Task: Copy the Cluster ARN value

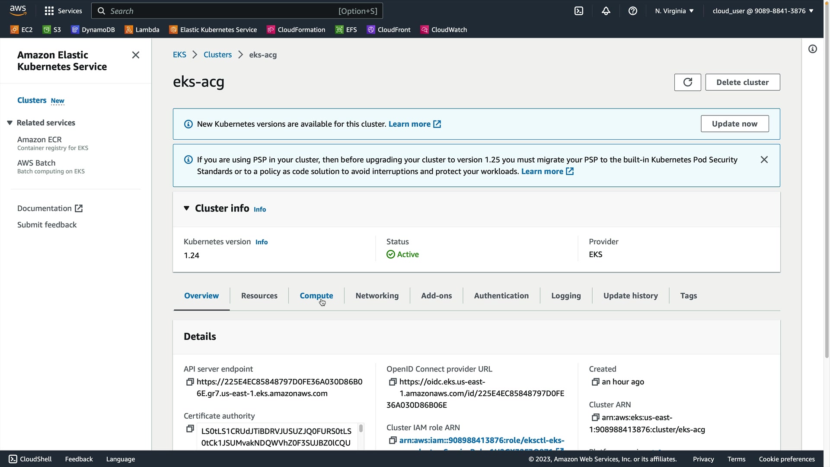Action: [595, 417]
